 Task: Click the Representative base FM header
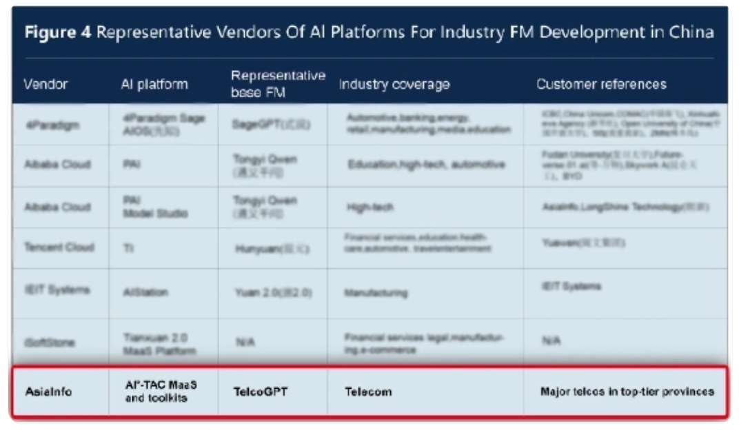click(277, 83)
